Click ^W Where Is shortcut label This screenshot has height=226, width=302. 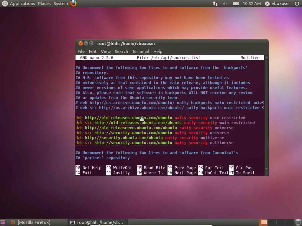tap(150, 173)
